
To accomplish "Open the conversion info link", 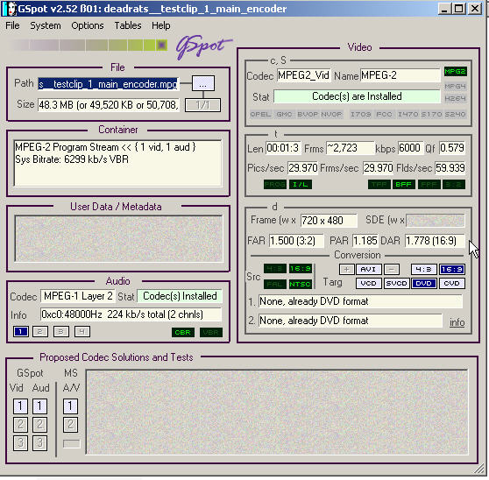I will [x=457, y=322].
